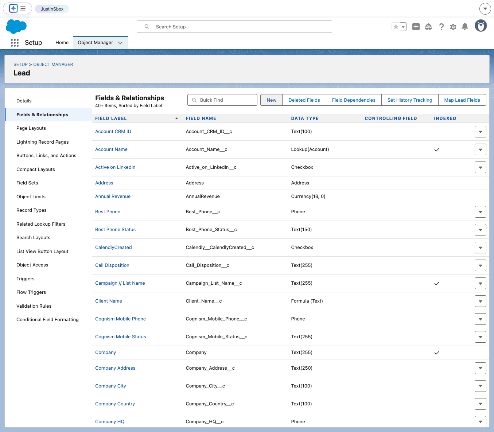This screenshot has height=432, width=494.
Task: Open the favorites list dropdown arrow
Action: (x=403, y=27)
